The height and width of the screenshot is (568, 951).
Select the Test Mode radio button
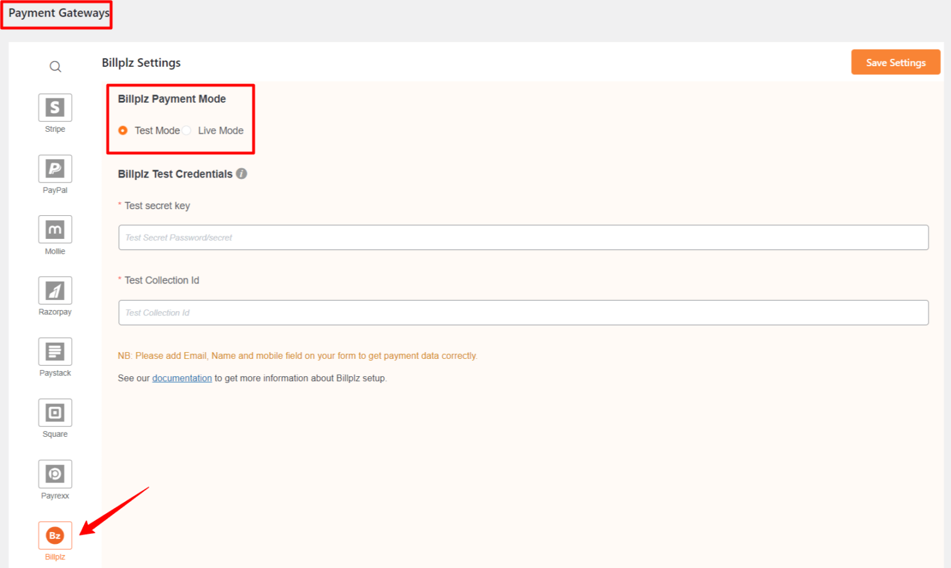123,131
